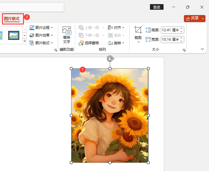The height and width of the screenshot is (171, 209).
Task: Click the Picture Border (图片边框) icon
Action: (32, 28)
